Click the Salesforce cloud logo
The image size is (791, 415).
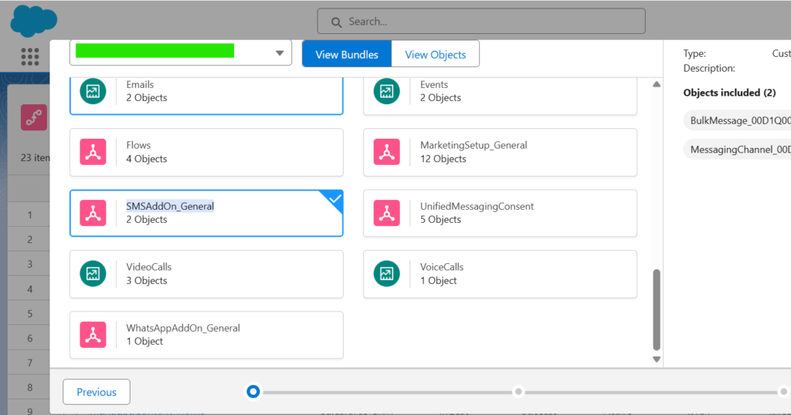(33, 21)
